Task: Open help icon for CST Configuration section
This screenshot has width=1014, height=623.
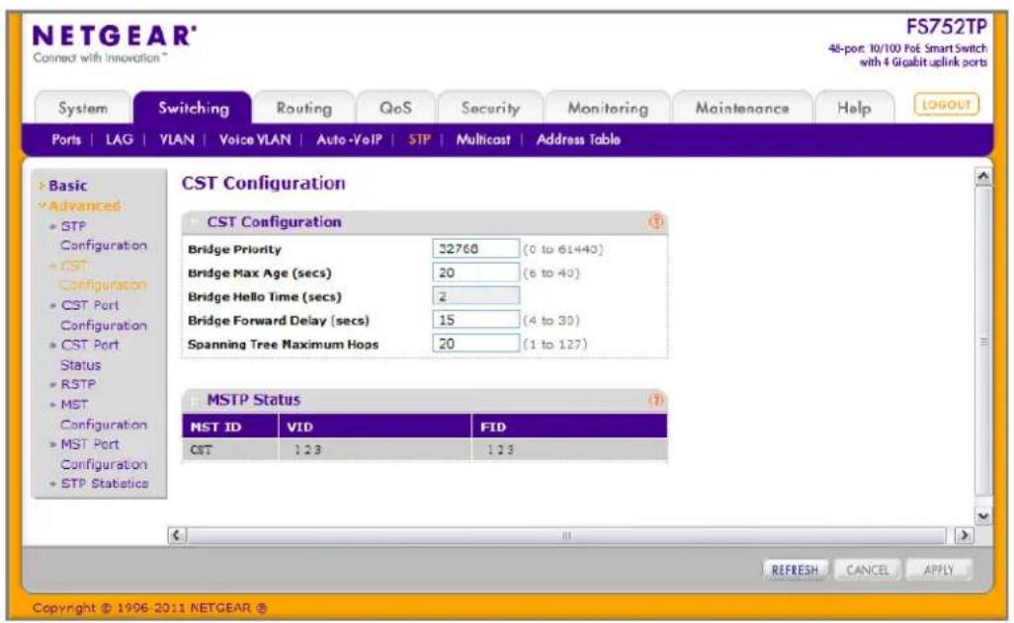Action: tap(655, 222)
